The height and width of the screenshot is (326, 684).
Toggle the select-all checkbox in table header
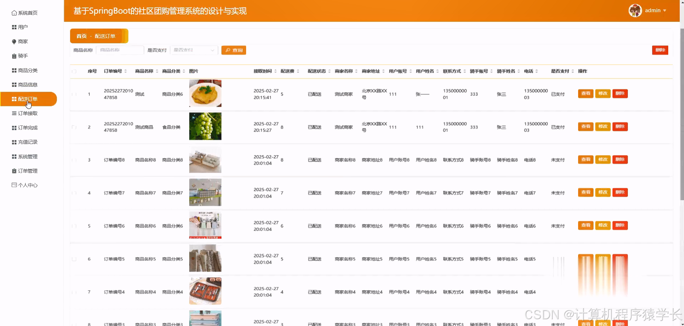tap(74, 71)
